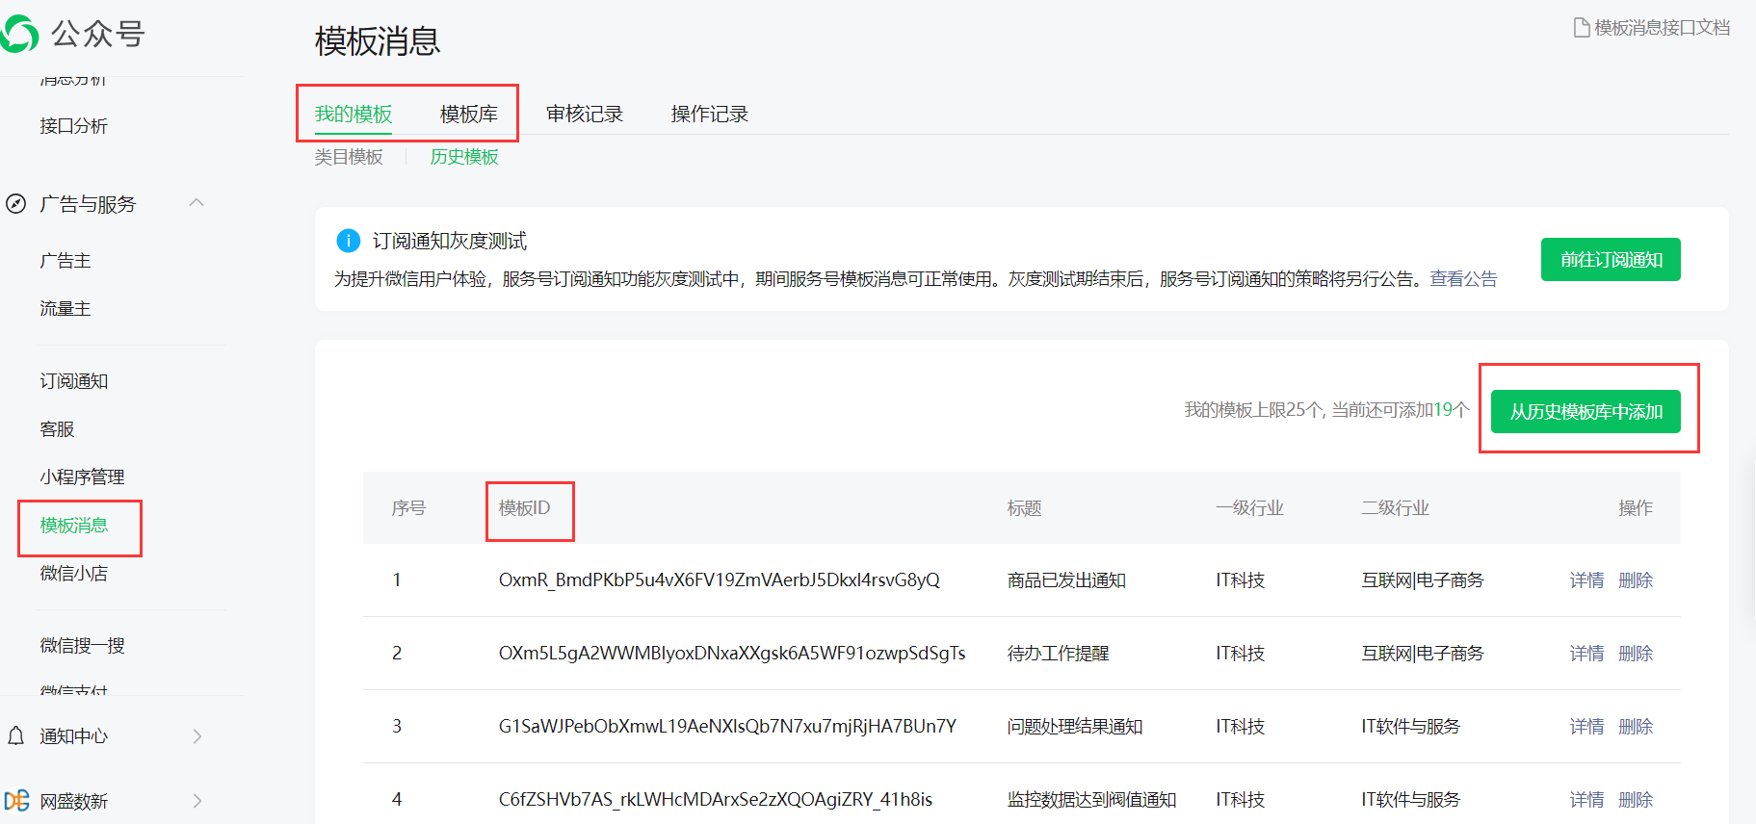Image resolution: width=1756 pixels, height=824 pixels.
Task: Expand the 网盛数新 account arrow
Action: (197, 801)
